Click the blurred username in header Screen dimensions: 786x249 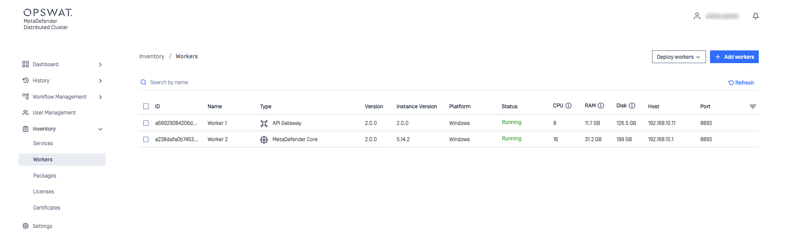722,16
